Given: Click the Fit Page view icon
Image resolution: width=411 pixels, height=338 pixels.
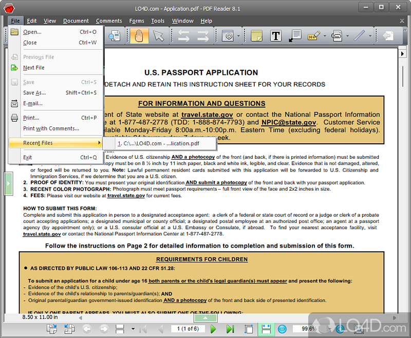Looking at the screenshot, I should coord(249,329).
